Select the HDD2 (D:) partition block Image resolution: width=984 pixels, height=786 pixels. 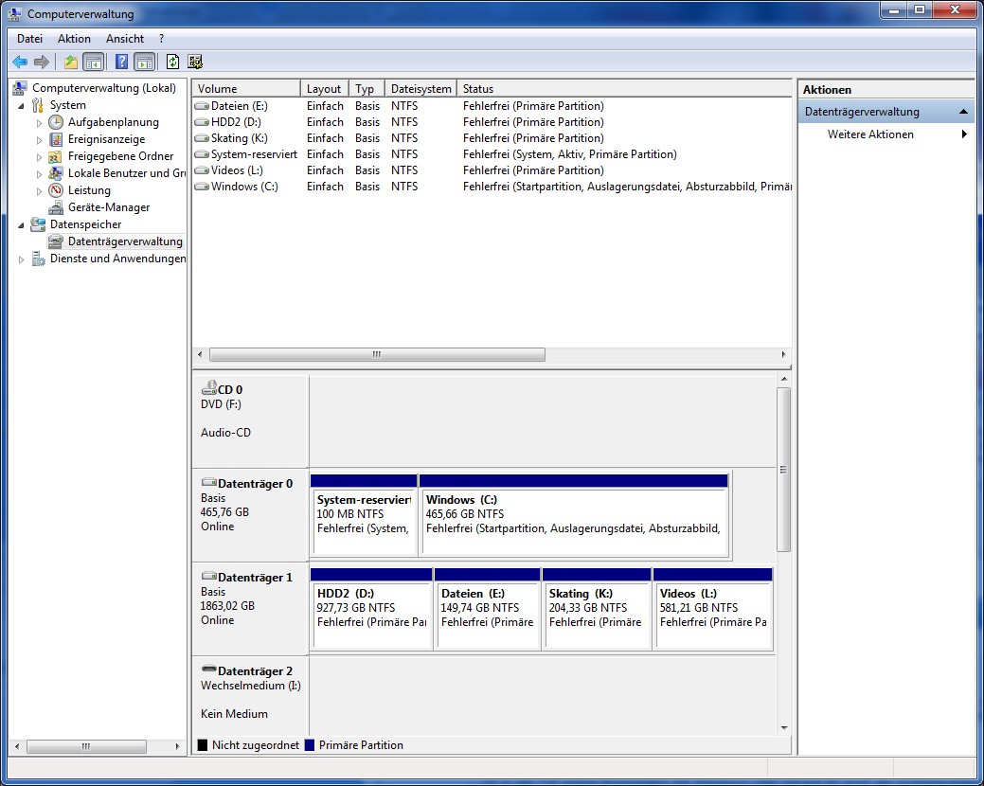[371, 609]
